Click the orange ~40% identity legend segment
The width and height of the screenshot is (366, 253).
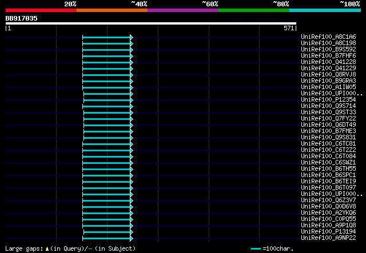112,10
